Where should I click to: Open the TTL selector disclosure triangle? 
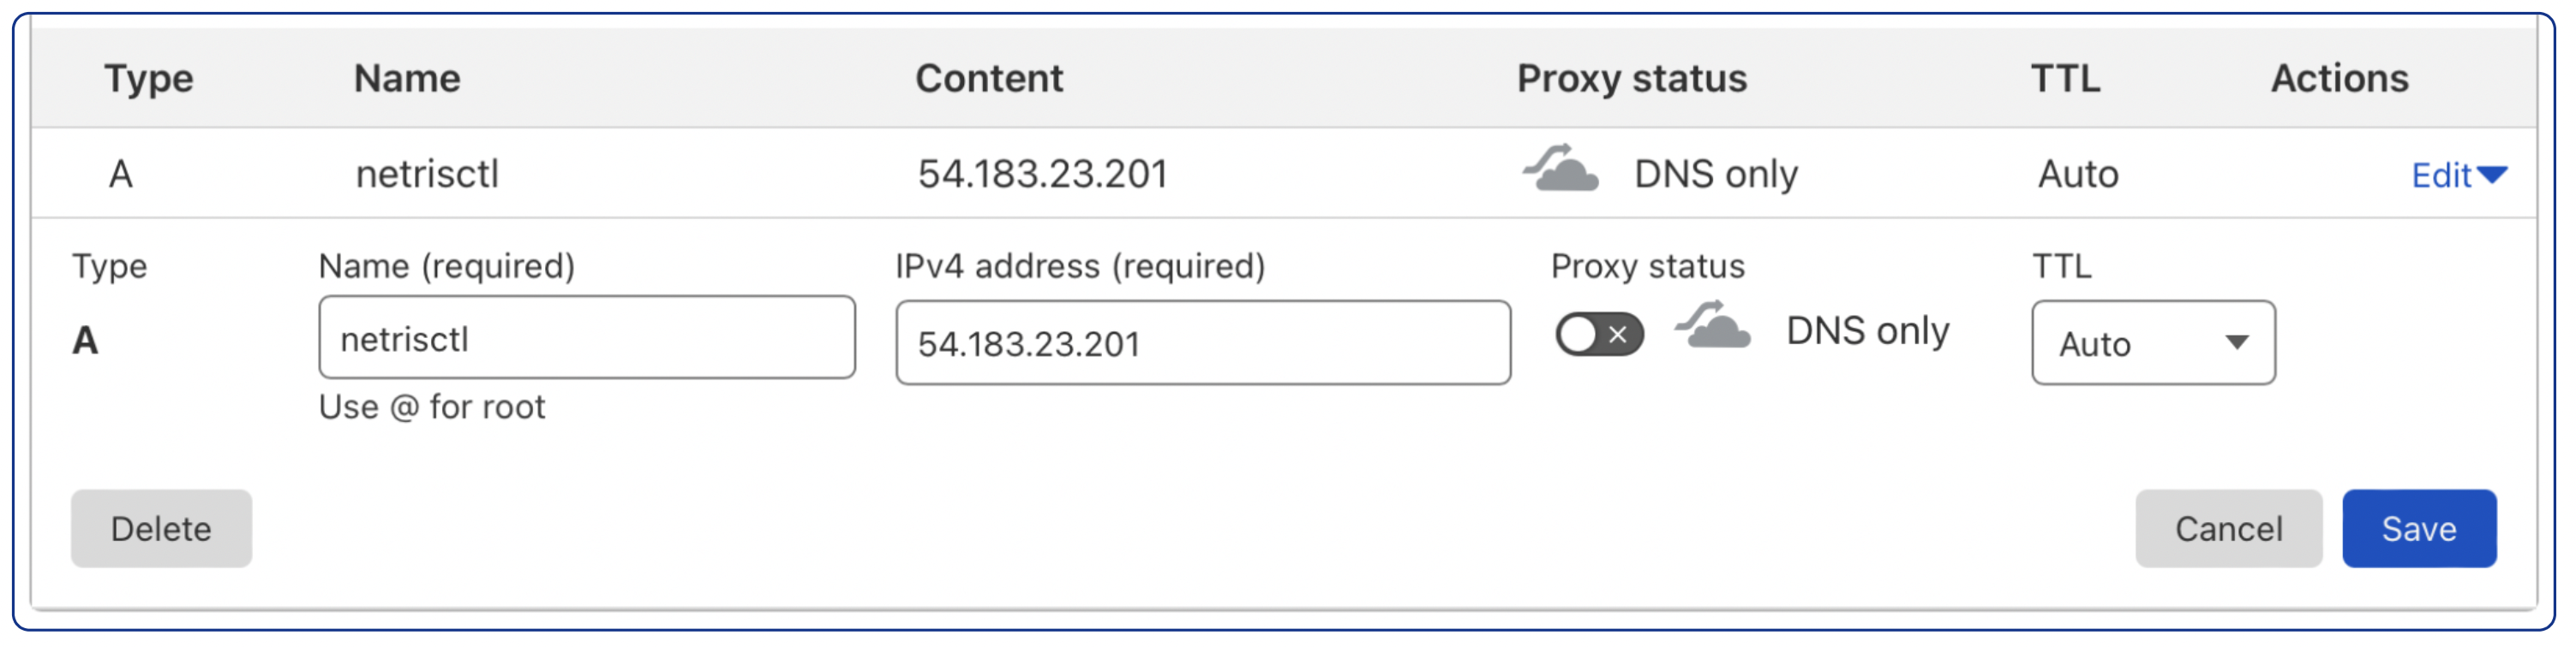pyautogui.click(x=2237, y=342)
